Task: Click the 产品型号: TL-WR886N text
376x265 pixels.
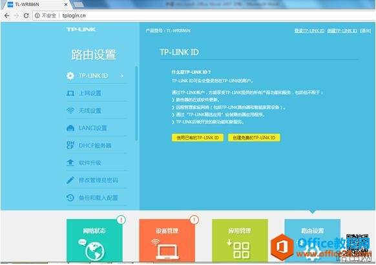Action: click(168, 30)
